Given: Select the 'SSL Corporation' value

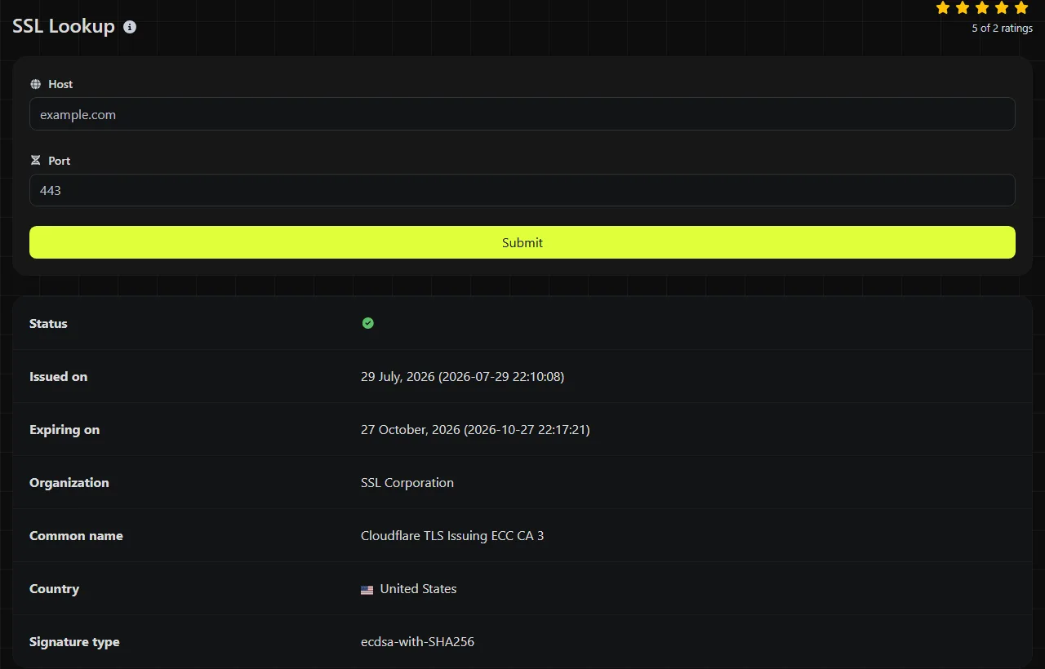Looking at the screenshot, I should [x=407, y=483].
